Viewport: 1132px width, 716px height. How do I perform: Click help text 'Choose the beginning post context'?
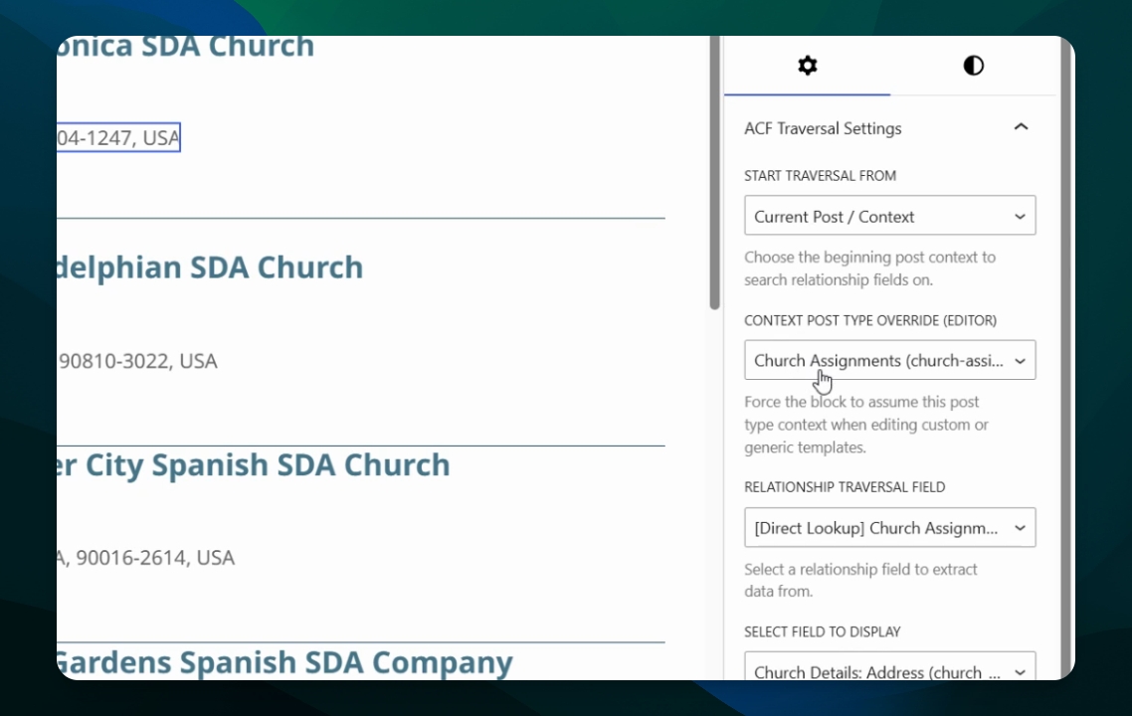pyautogui.click(x=870, y=268)
